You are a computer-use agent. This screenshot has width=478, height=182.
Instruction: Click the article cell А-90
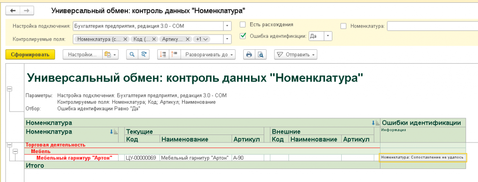[x=247, y=158]
